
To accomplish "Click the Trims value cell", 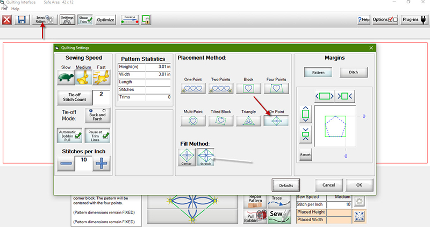I will [x=158, y=97].
